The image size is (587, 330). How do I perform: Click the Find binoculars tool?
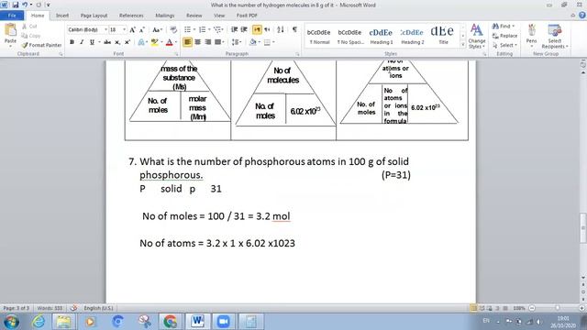pos(503,27)
